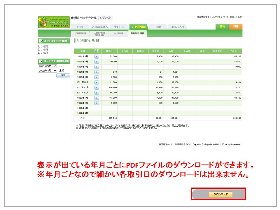Expand transaction days for 2021年12月
Image resolution: width=280 pixels, height=210 pixels.
(x=97, y=93)
